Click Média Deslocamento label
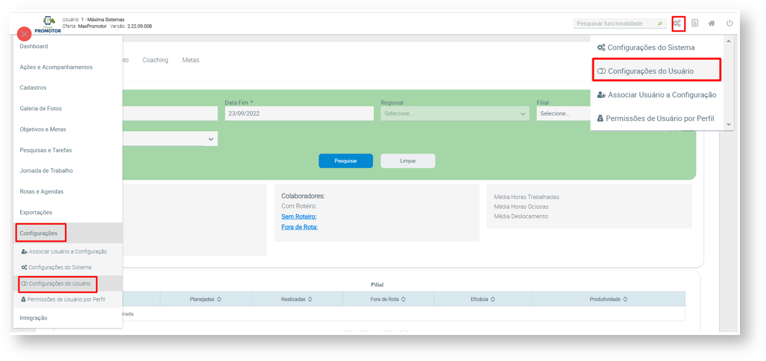 pos(521,217)
